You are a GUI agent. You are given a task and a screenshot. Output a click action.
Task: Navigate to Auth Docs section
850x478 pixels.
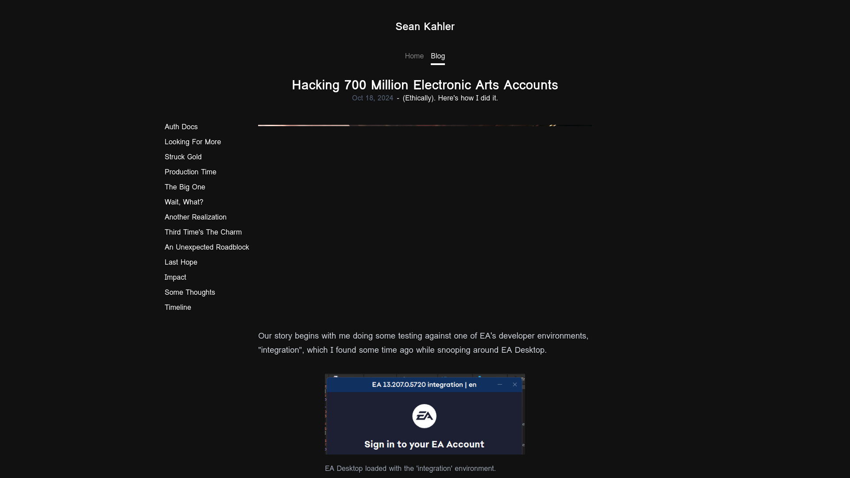pos(181,127)
